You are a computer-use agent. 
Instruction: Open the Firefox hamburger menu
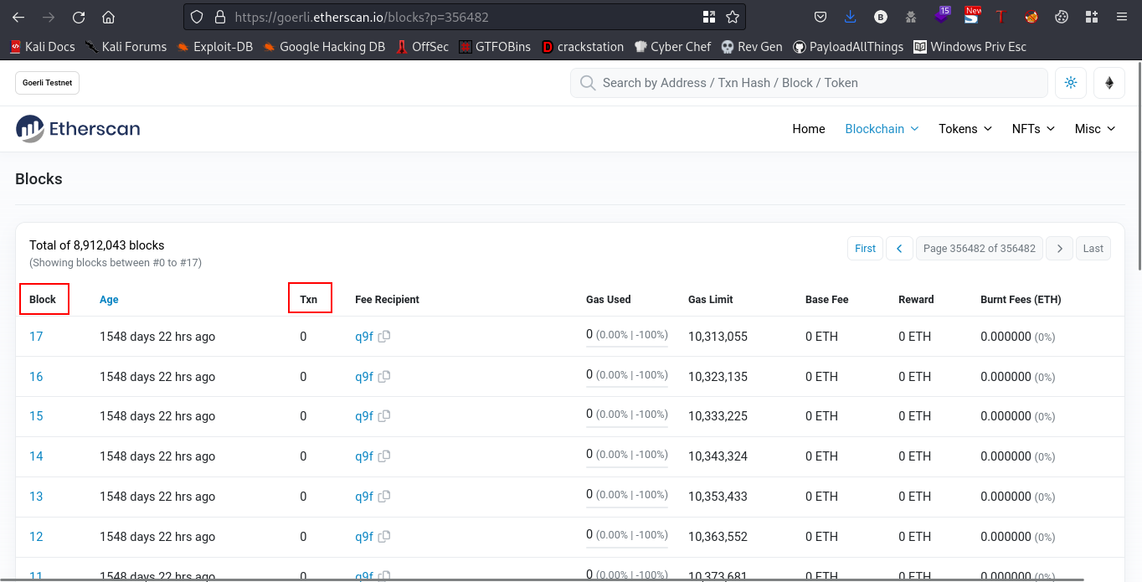[x=1122, y=17]
